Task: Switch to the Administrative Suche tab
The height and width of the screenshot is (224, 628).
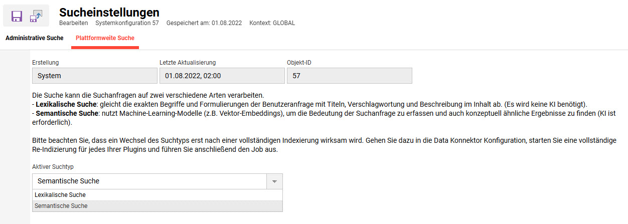Action: tap(35, 38)
